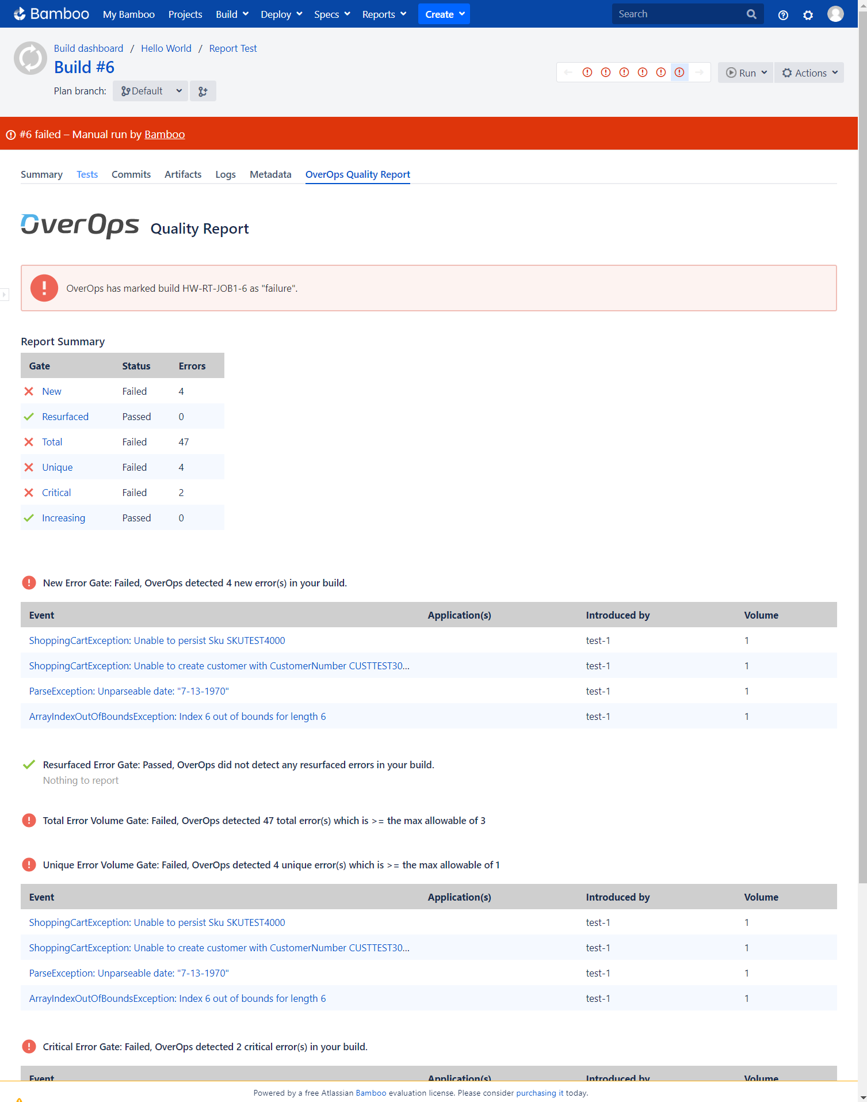The width and height of the screenshot is (867, 1102).
Task: Open the administration gear menu
Action: 808,15
